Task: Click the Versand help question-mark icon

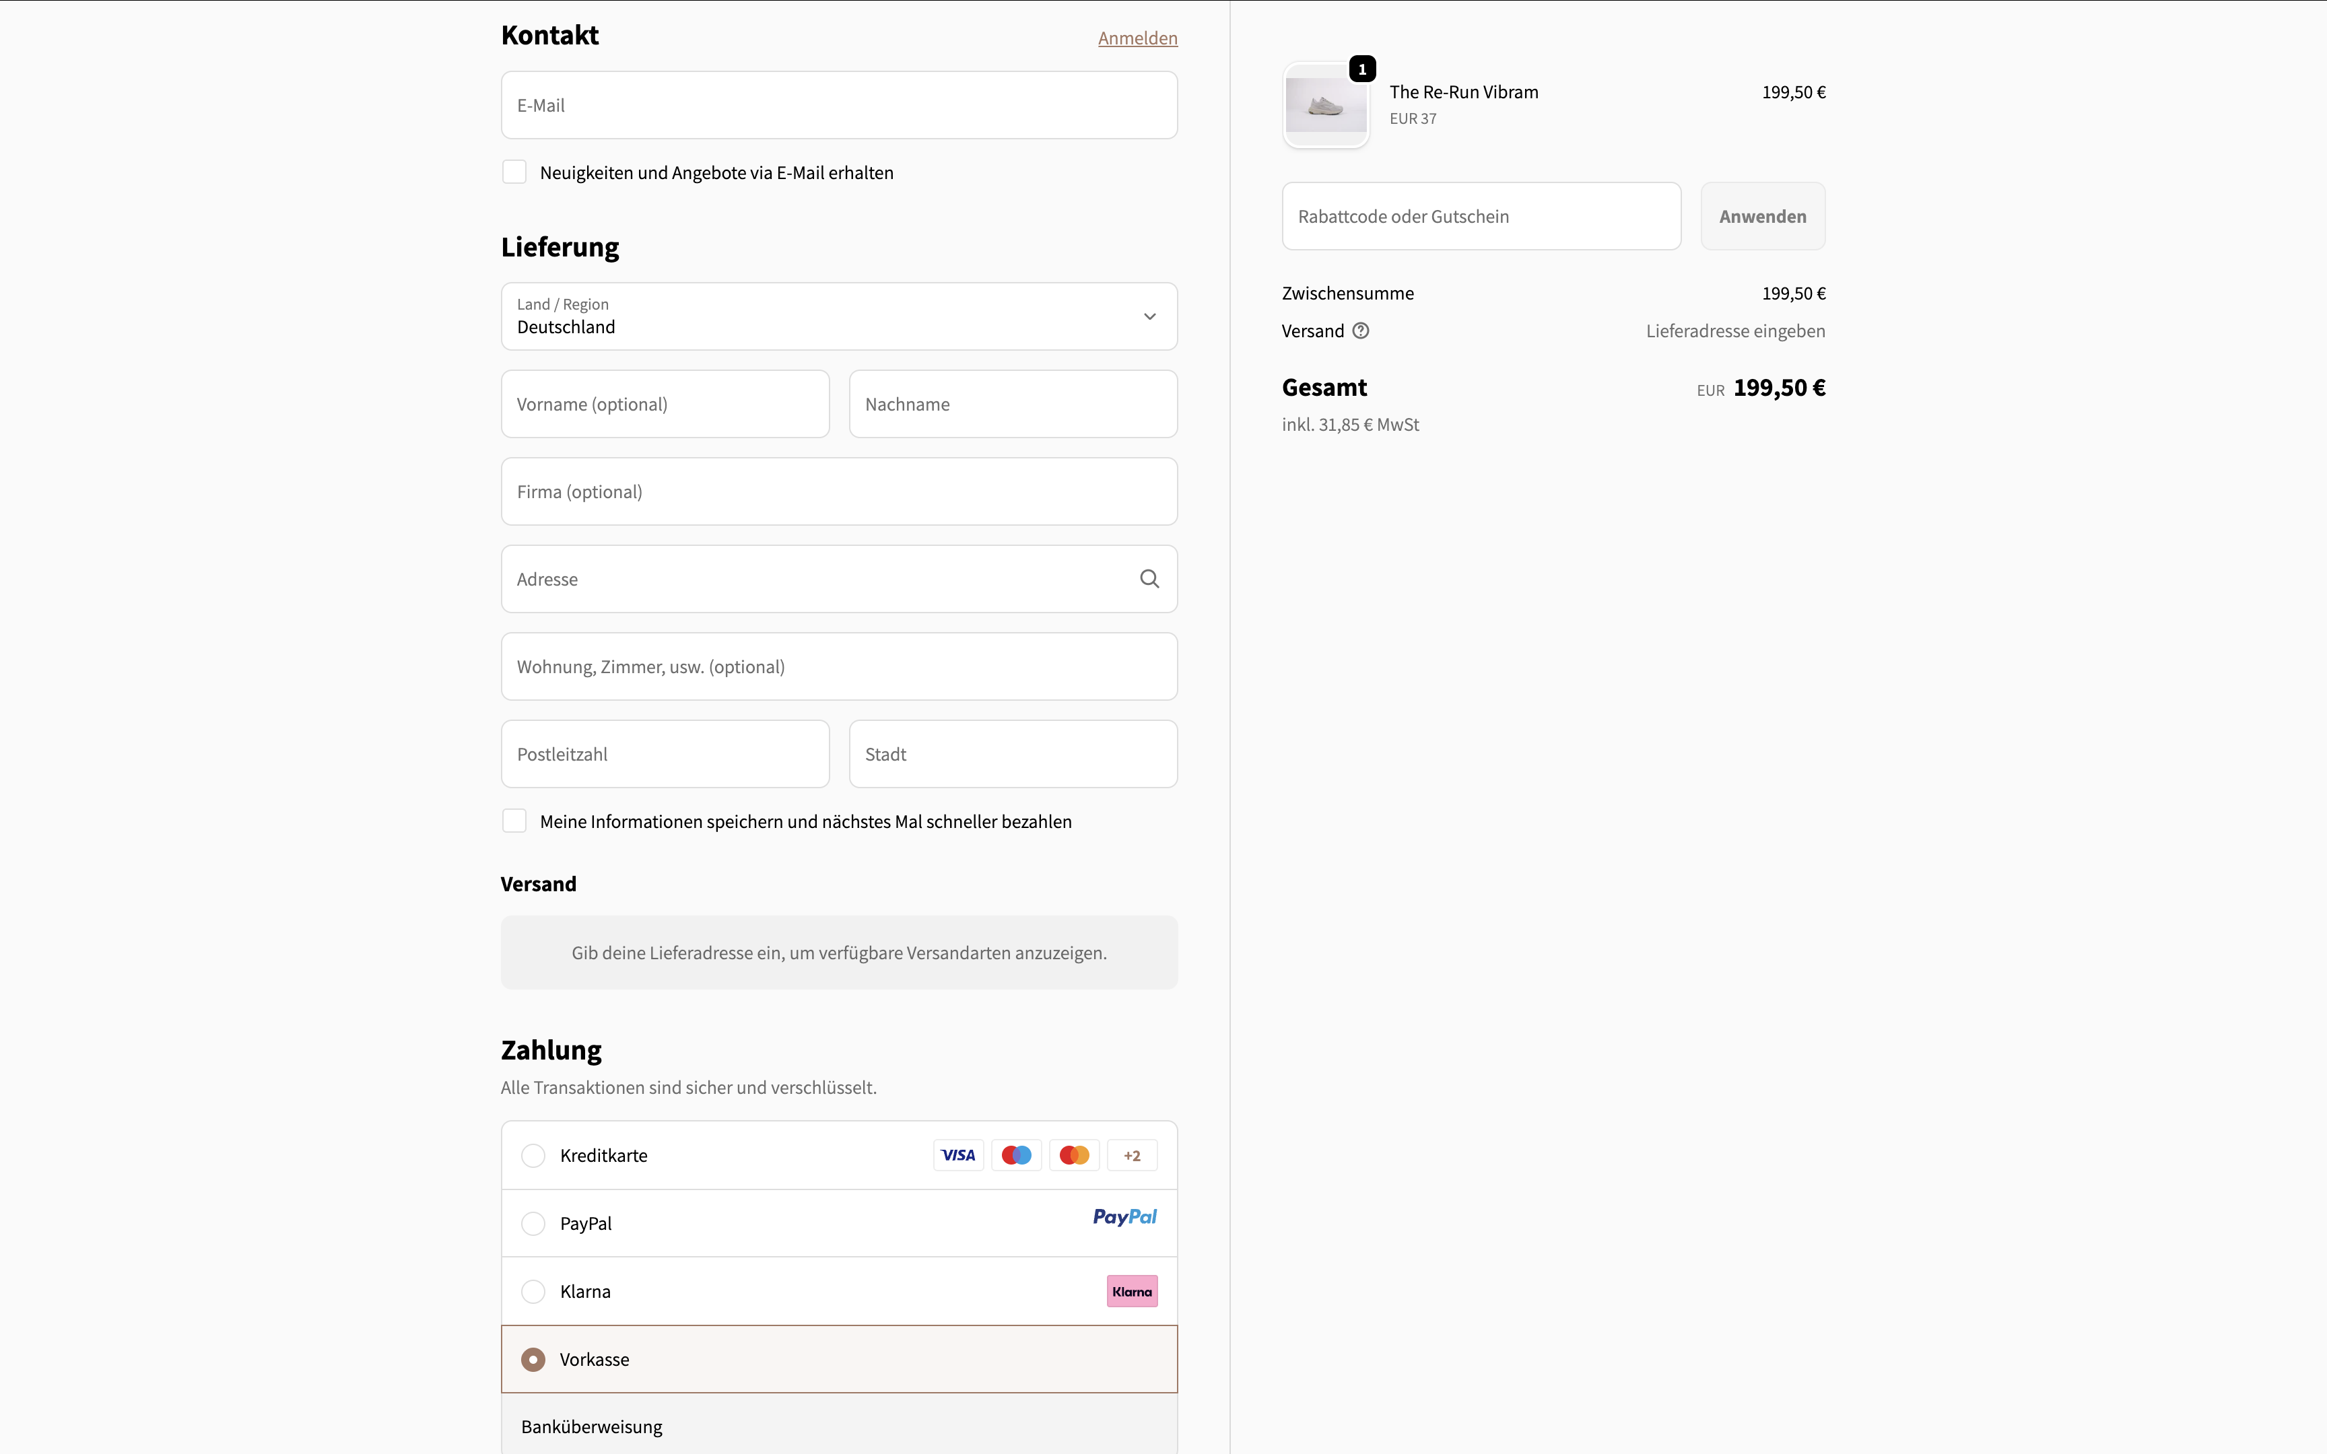Action: point(1361,331)
